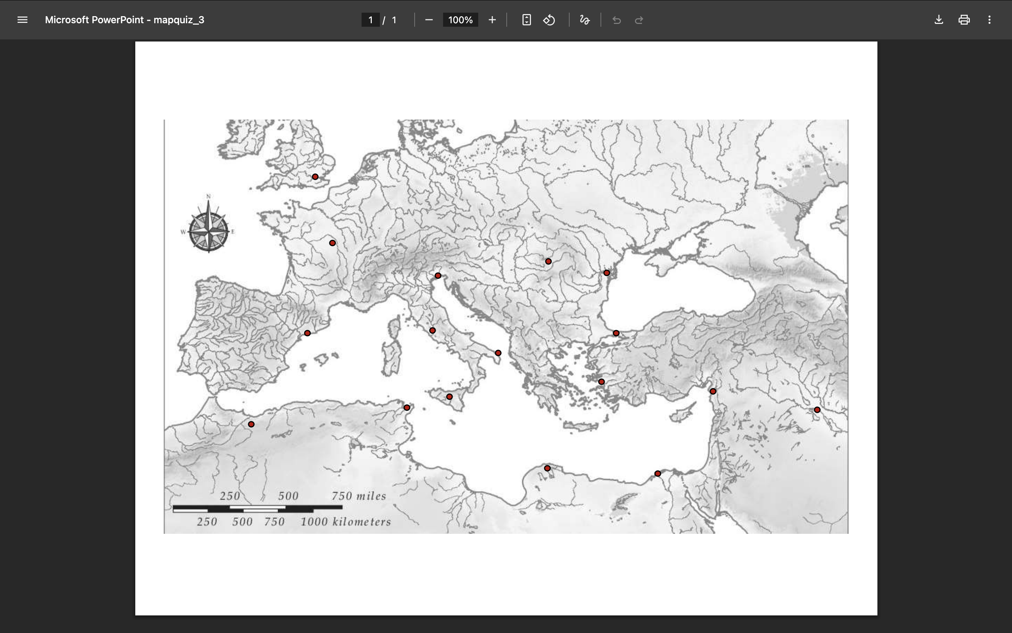Click the zoom out minus button
The width and height of the screenshot is (1012, 633).
click(429, 20)
